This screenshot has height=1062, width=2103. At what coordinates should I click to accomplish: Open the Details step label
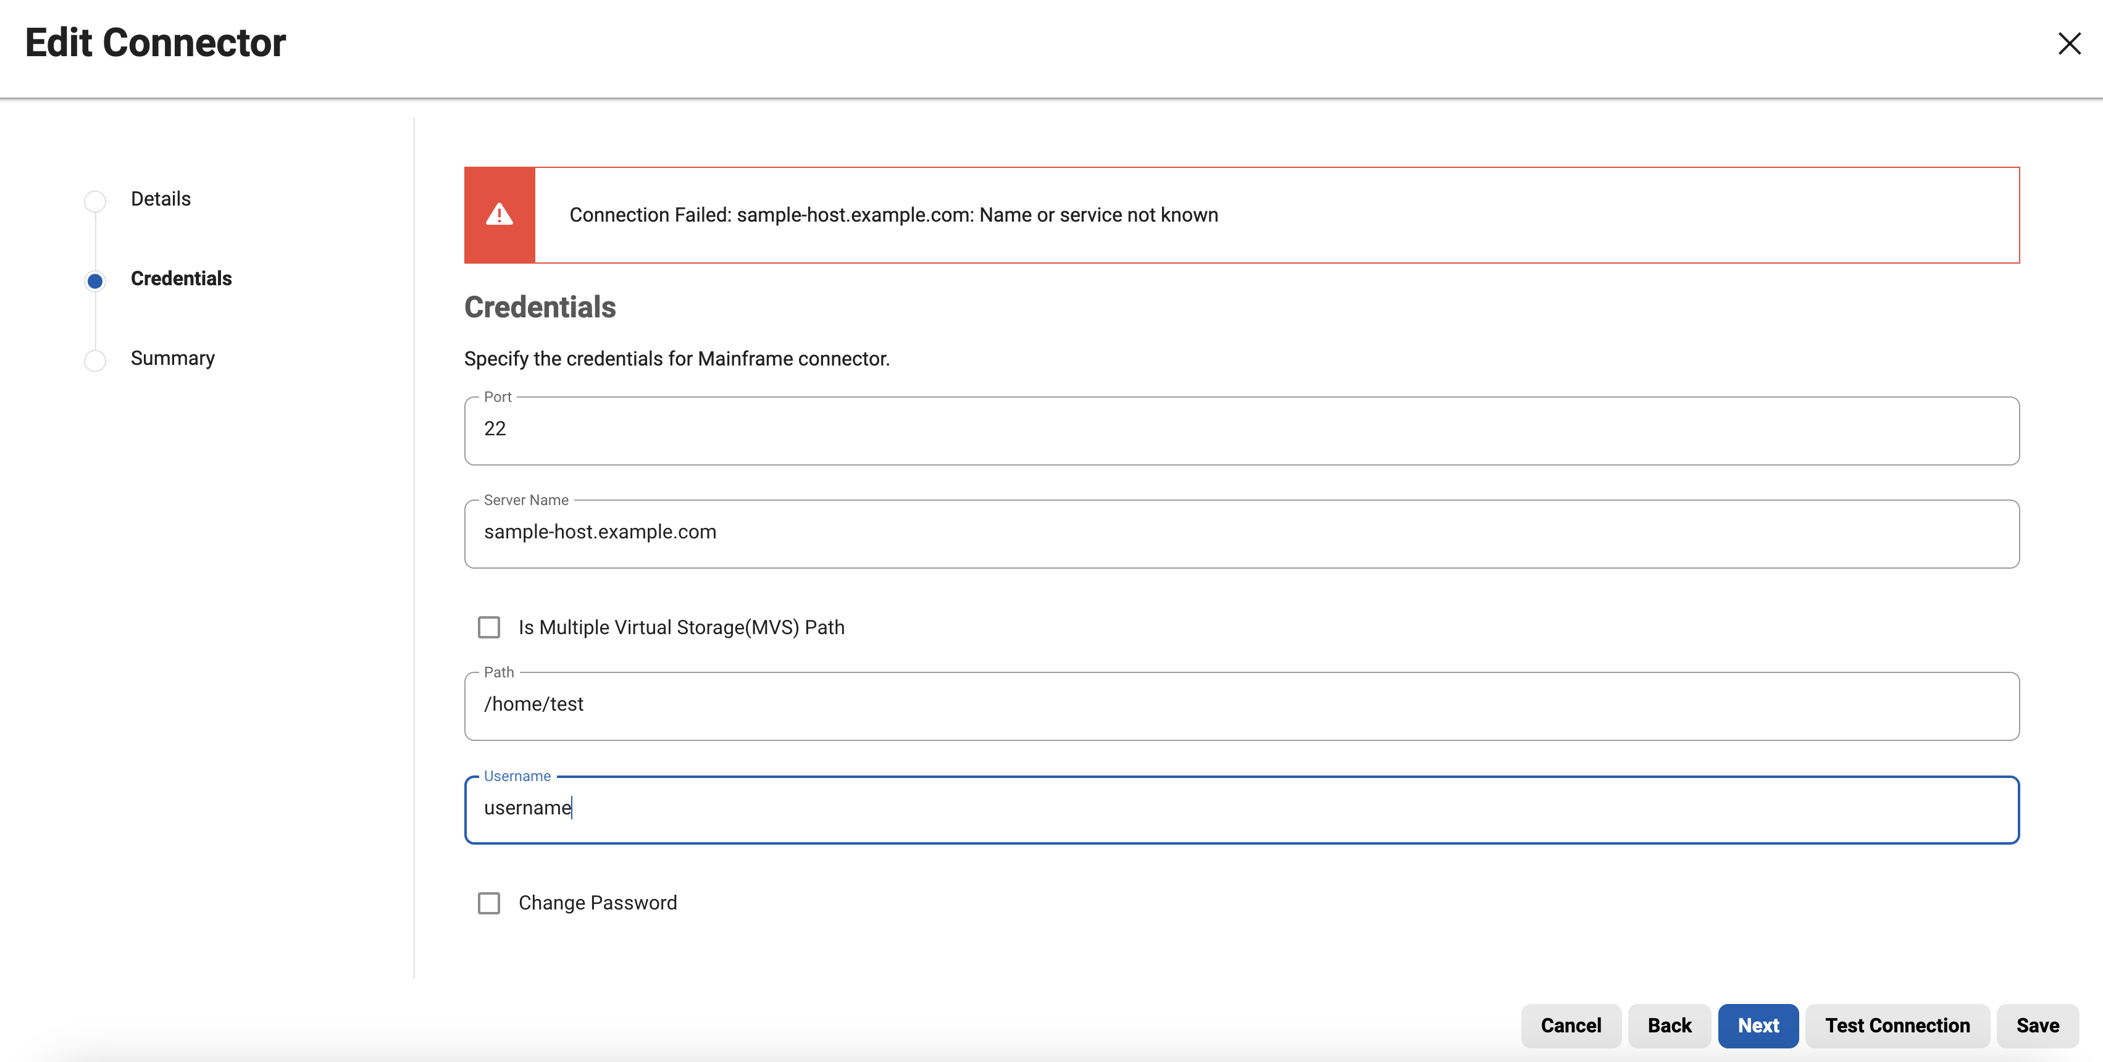161,199
